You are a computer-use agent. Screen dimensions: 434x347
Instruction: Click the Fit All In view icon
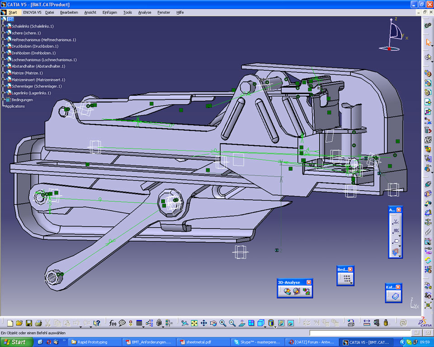coord(194,323)
